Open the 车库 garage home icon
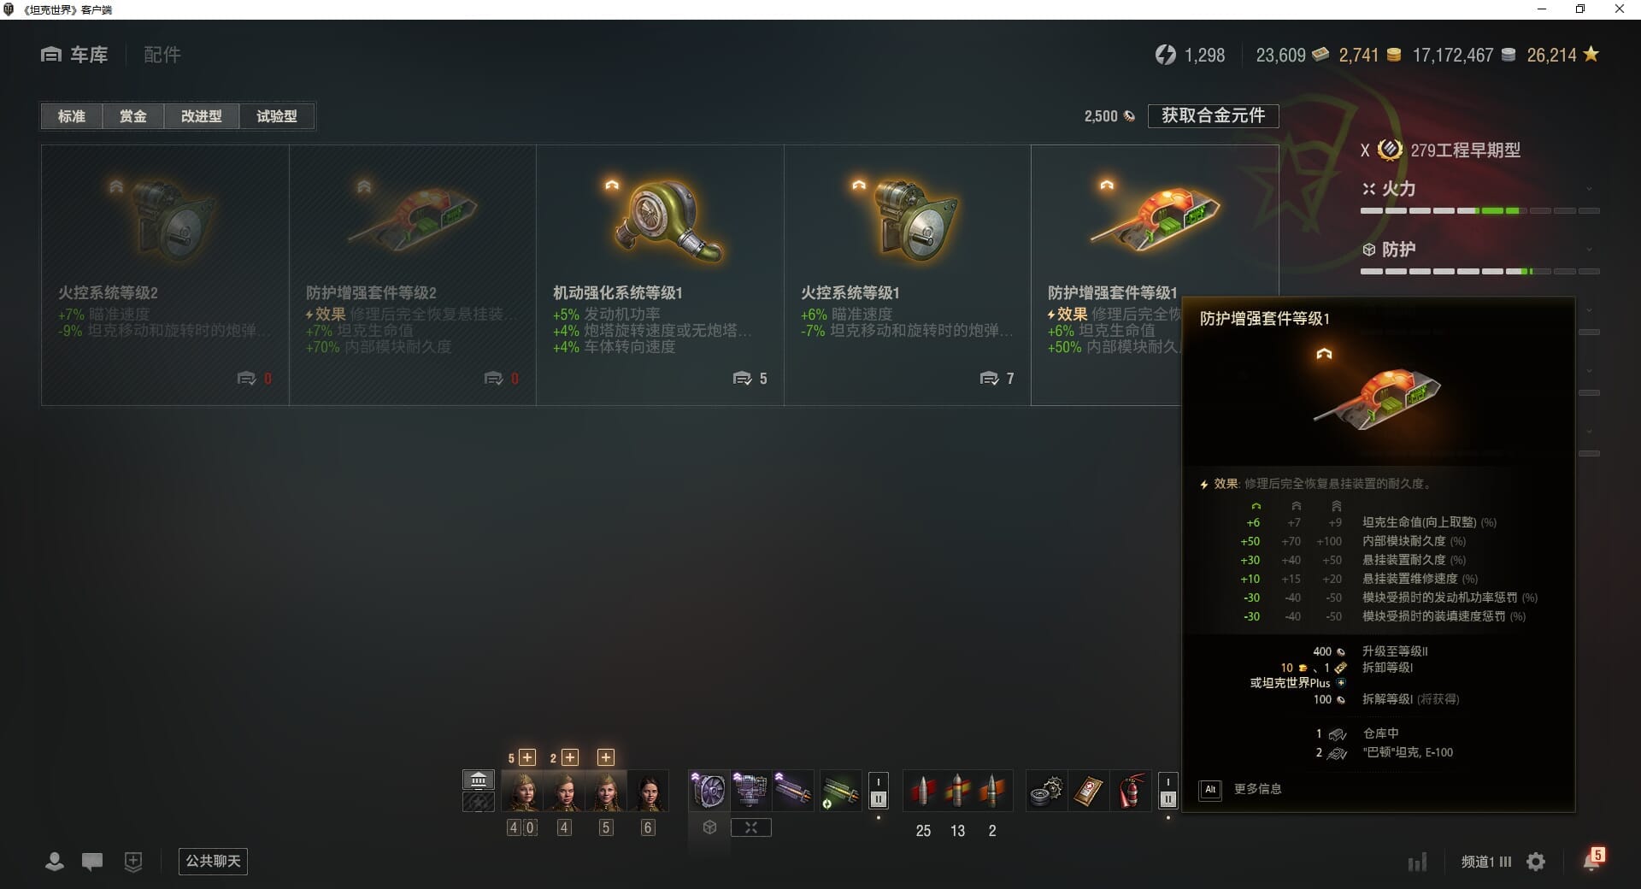The width and height of the screenshot is (1641, 889). [x=51, y=55]
